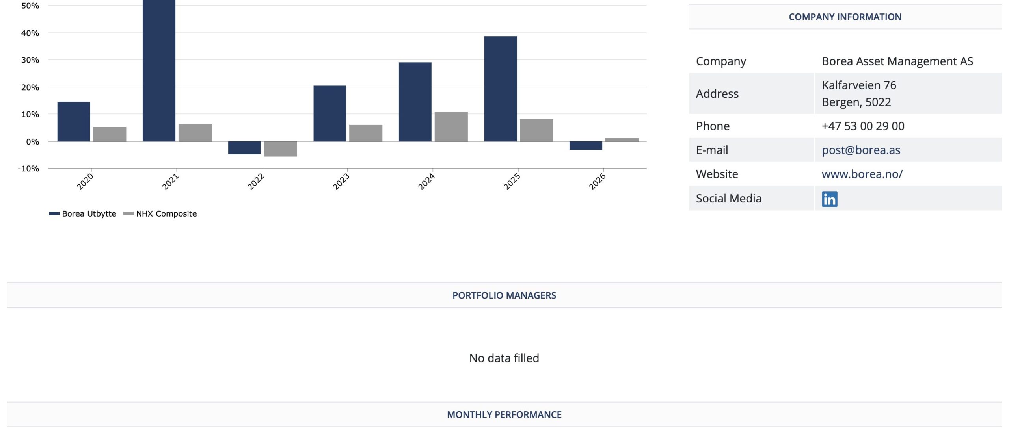Click the gray NHX Composite legend swatch
The width and height of the screenshot is (1009, 438).
(x=128, y=213)
